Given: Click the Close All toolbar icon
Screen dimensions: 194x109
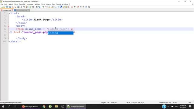Looking at the screenshot, I should point(15,7).
